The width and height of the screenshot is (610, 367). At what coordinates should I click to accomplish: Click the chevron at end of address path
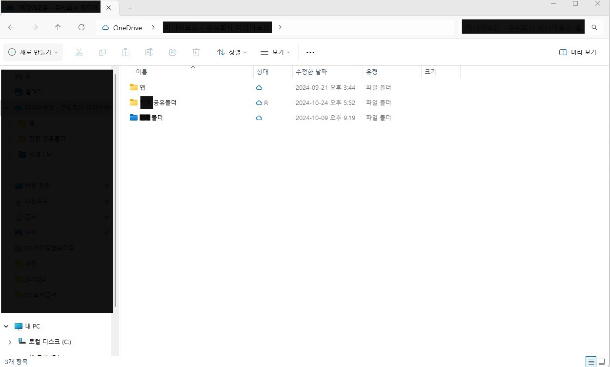pos(280,28)
